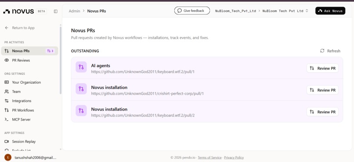Click the purple PR icon for crishirt-perfect-corp installation
This screenshot has height=162, width=354.
pyautogui.click(x=81, y=88)
